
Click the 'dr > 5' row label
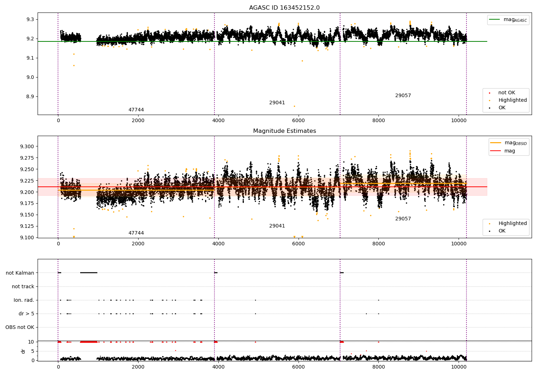26,314
